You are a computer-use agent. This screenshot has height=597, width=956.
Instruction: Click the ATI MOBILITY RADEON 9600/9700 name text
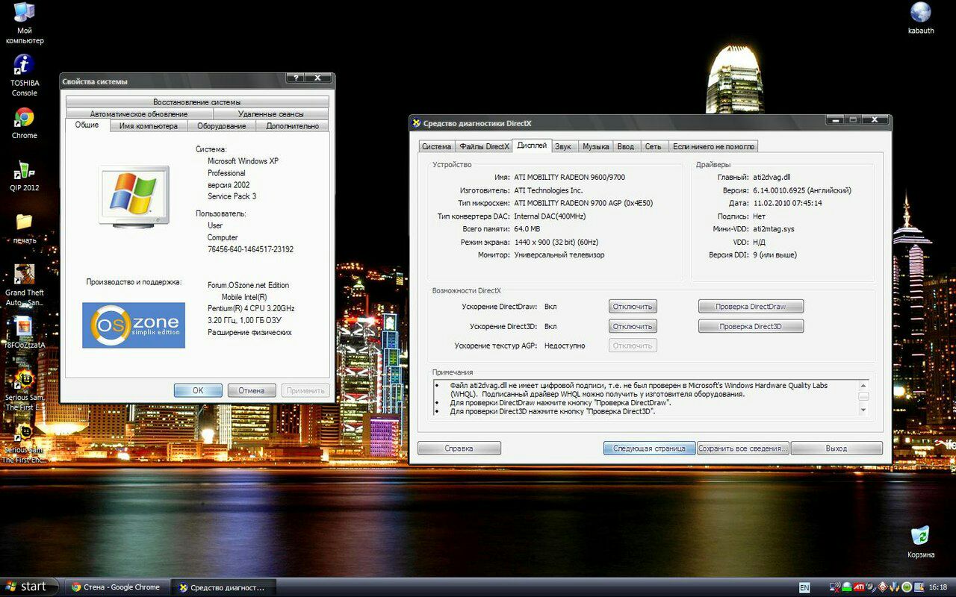click(x=570, y=177)
